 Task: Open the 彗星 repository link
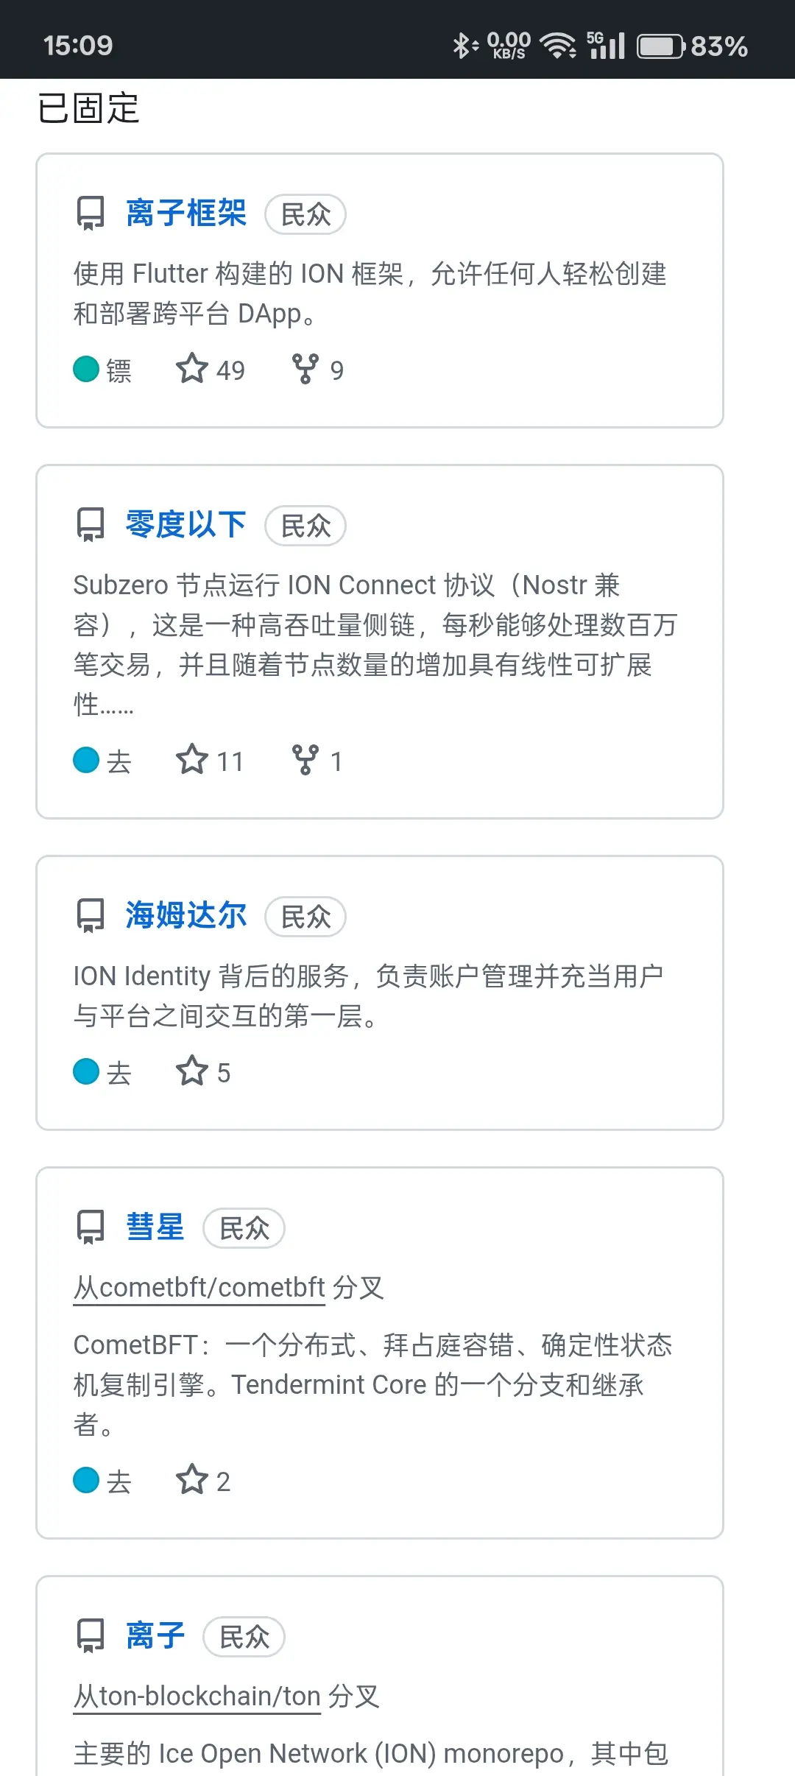(155, 1227)
